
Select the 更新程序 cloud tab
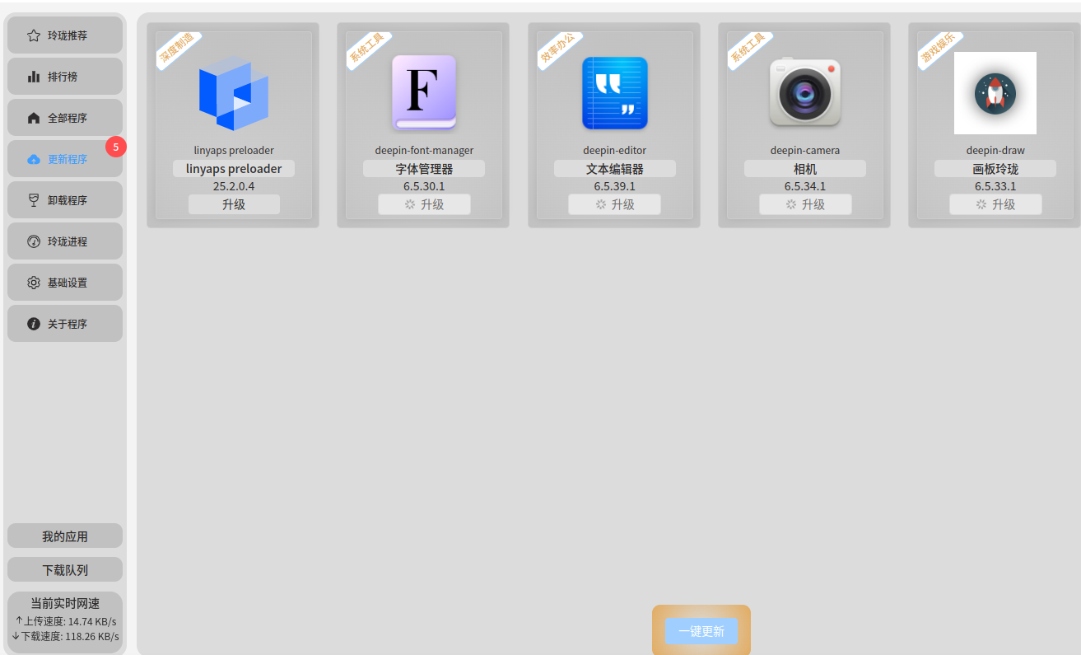click(x=65, y=159)
